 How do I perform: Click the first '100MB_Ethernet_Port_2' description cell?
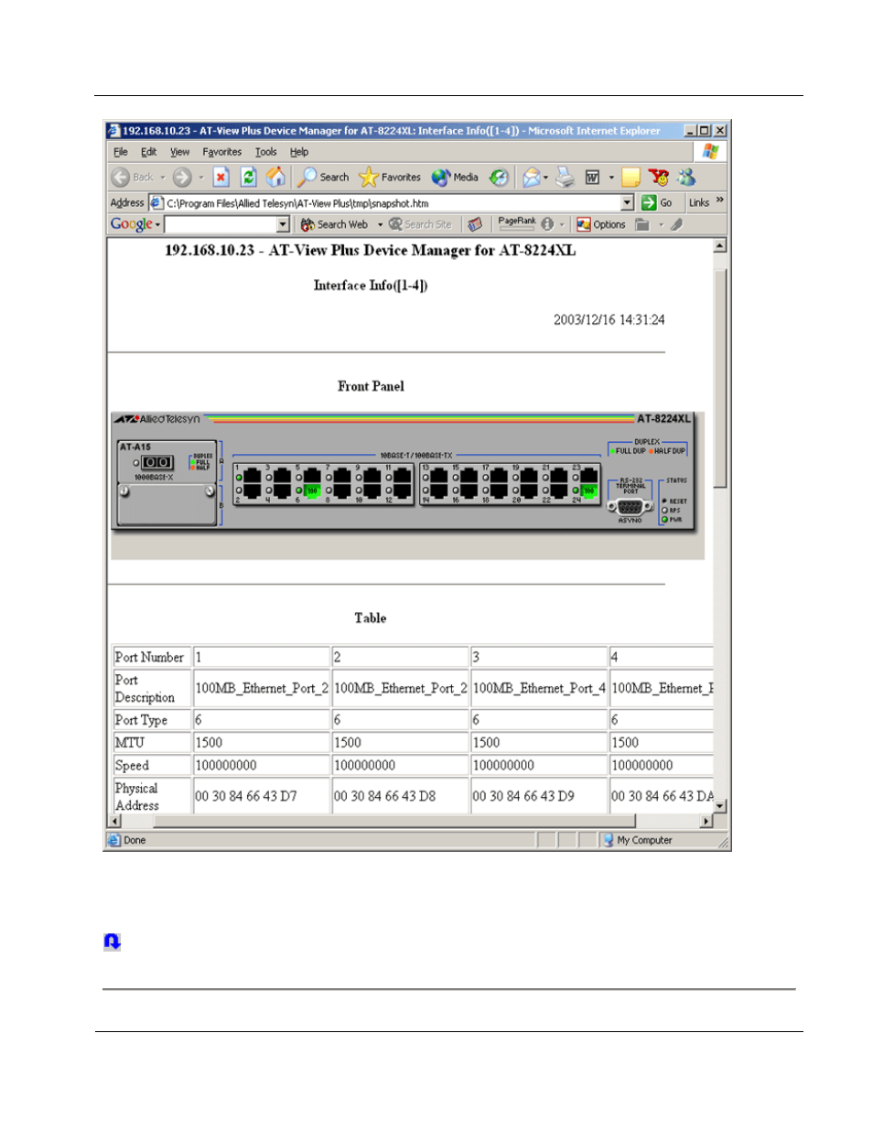(x=261, y=688)
